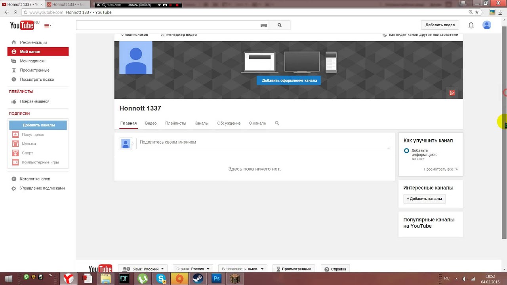Viewport: 507px width, 285px height.
Task: Open Yandex Browser in taskbar
Action: tap(69, 279)
